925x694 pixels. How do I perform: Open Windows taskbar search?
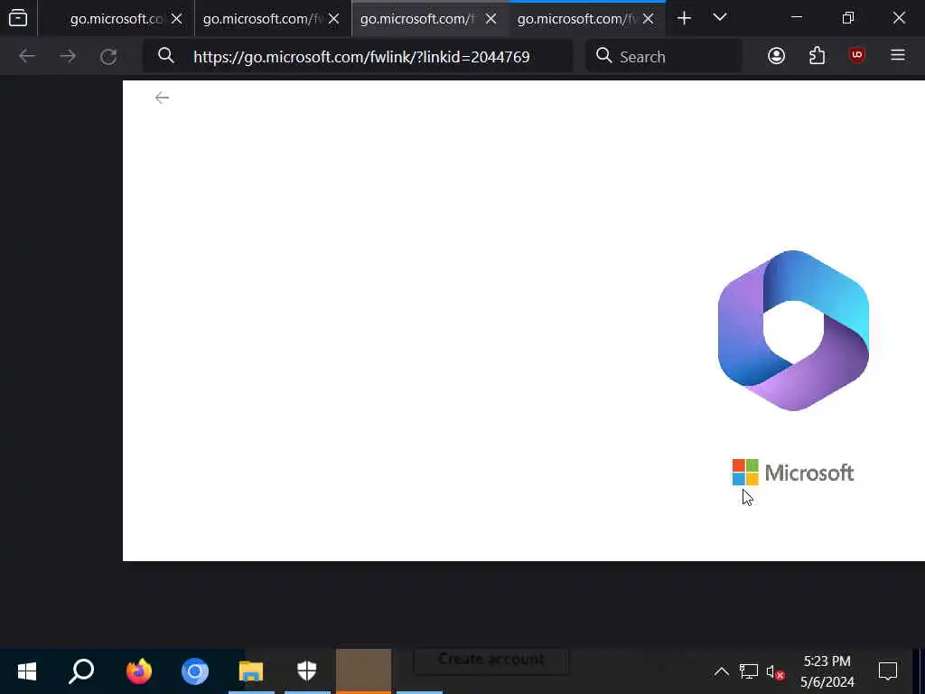(x=81, y=671)
